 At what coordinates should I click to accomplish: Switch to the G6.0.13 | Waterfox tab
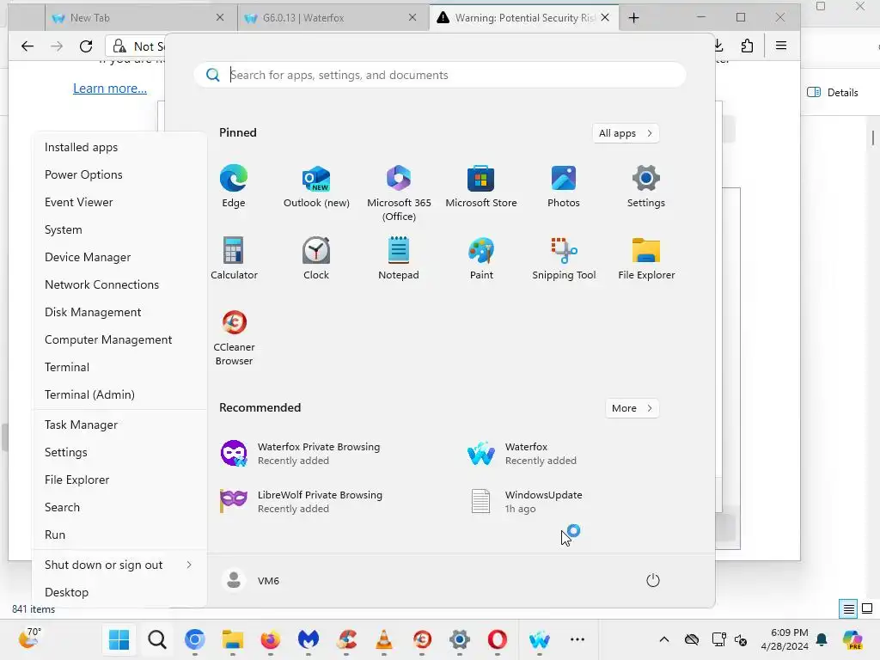click(333, 17)
